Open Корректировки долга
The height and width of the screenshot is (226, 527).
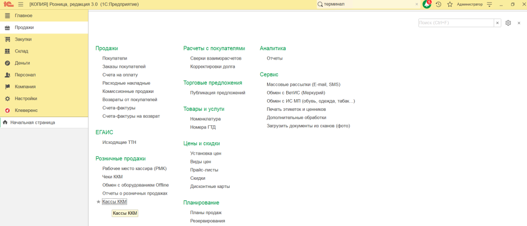[x=213, y=67]
